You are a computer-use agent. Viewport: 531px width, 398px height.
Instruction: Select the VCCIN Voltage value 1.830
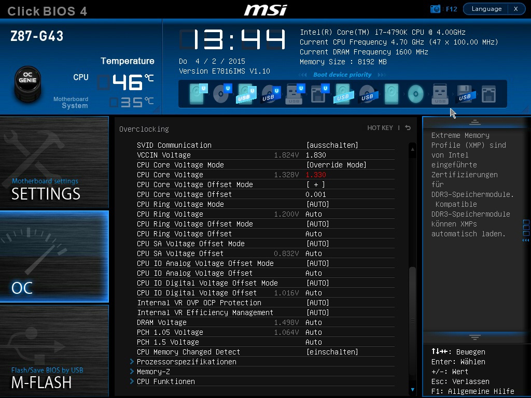coord(316,155)
